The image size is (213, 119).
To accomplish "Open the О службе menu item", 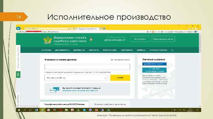I will [x=46, y=50].
